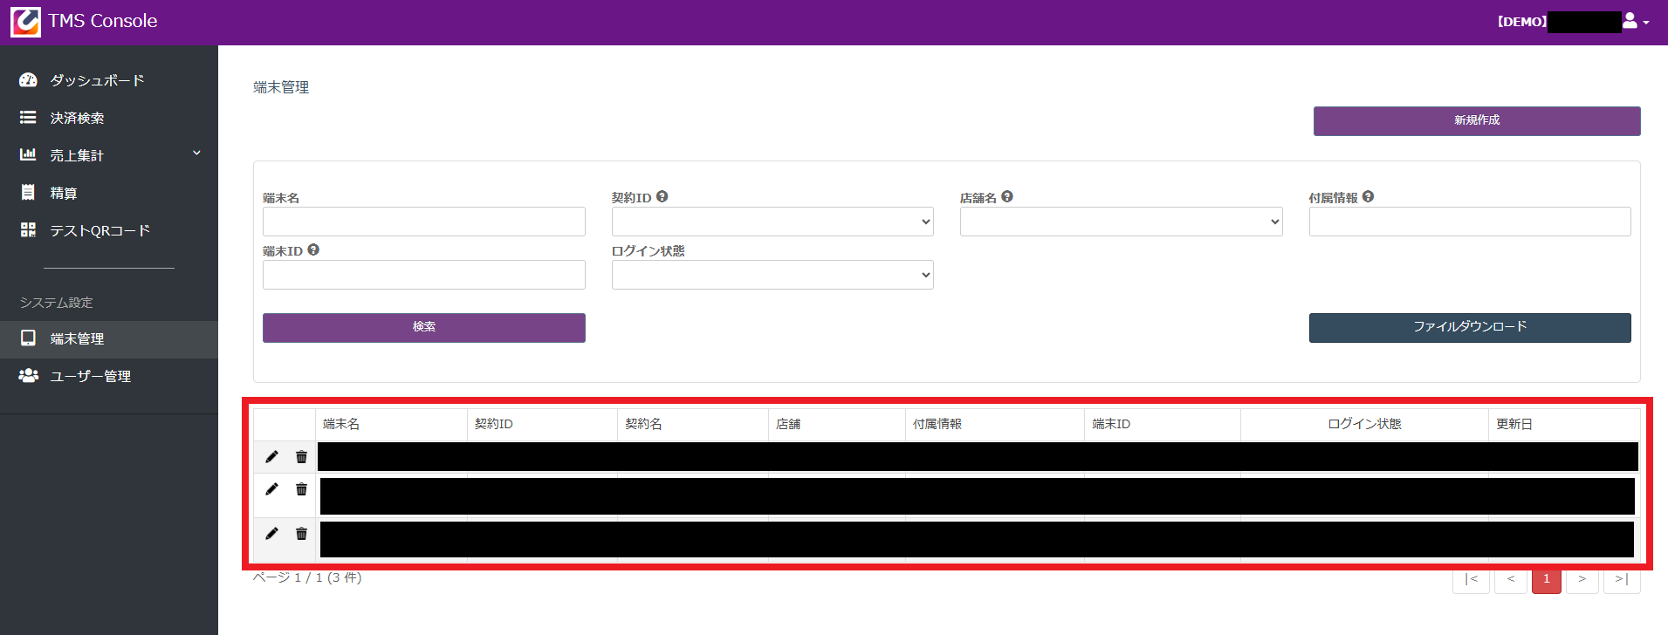Click the TMS Console title text

coord(103,21)
